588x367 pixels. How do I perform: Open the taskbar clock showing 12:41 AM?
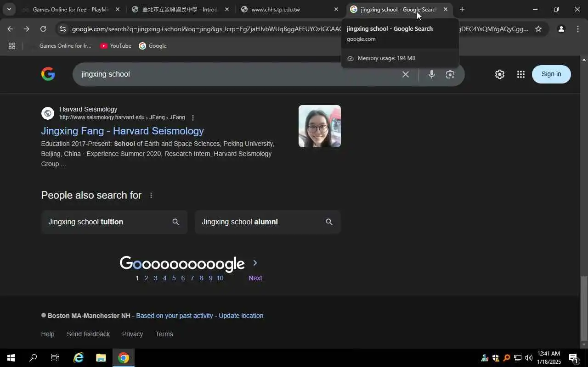click(548, 358)
